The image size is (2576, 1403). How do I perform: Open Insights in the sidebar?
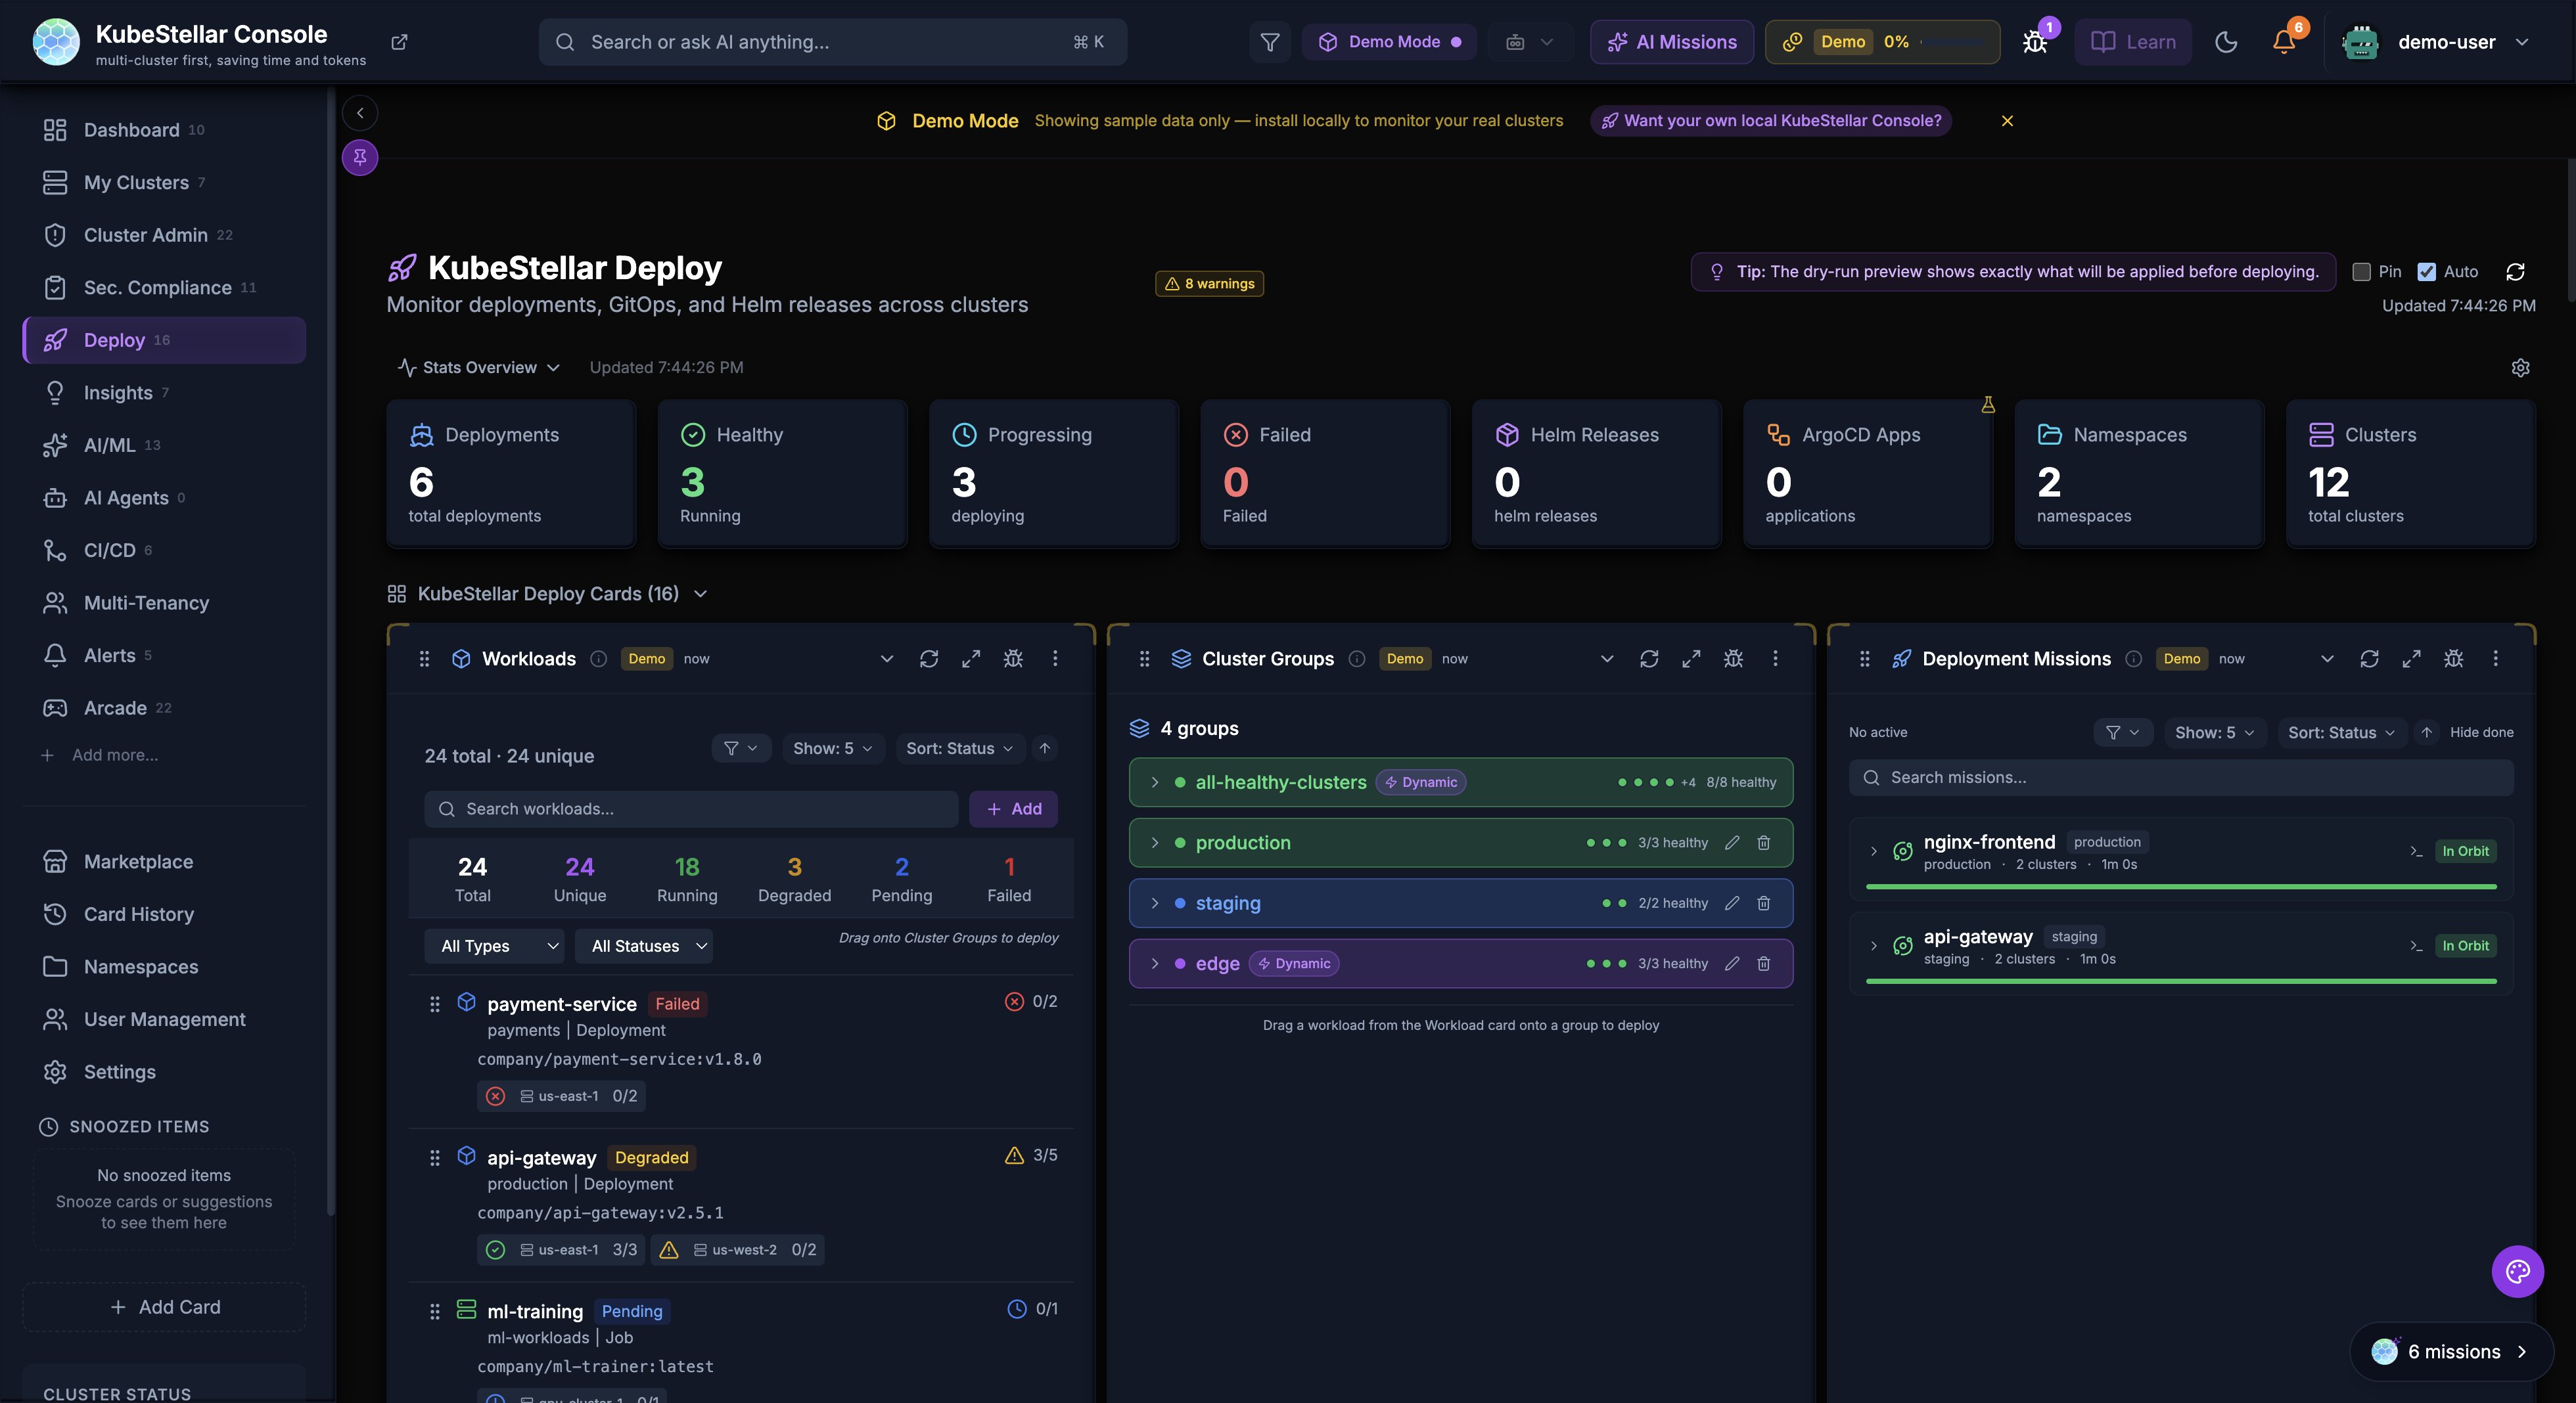[x=118, y=393]
